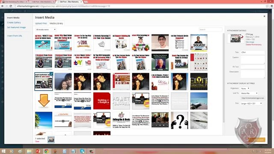The width and height of the screenshot is (274, 154).
Task: Select Insert Media in the sidebar
Action: click(13, 18)
